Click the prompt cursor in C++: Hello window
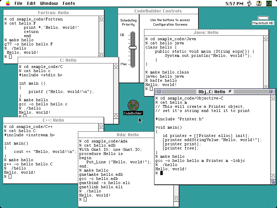The height and width of the screenshot is (208, 277). pos(10,176)
